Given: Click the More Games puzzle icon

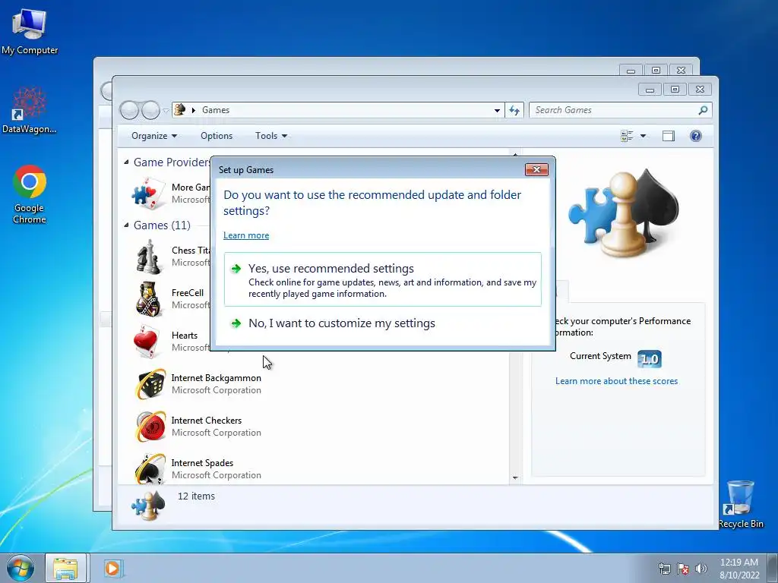Looking at the screenshot, I should pos(148,194).
